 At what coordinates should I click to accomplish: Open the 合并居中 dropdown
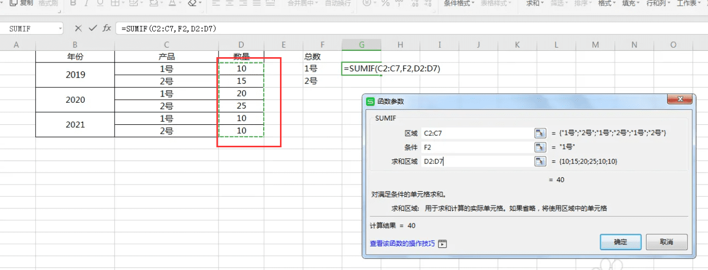[303, 3]
